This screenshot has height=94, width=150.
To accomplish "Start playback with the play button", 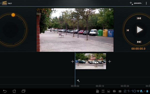I will coord(140,30).
